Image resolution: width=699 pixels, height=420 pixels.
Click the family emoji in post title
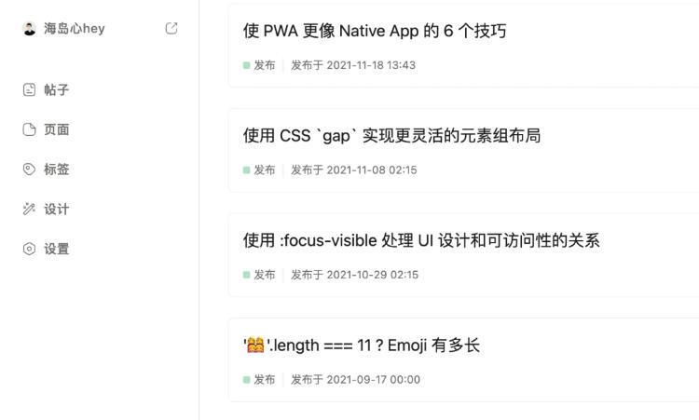(x=255, y=345)
